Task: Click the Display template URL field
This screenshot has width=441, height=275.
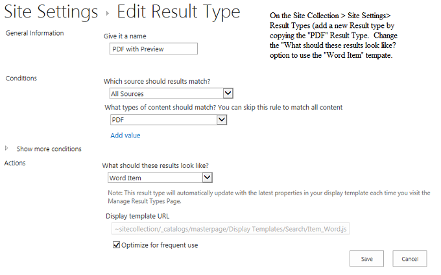Action: [230, 229]
